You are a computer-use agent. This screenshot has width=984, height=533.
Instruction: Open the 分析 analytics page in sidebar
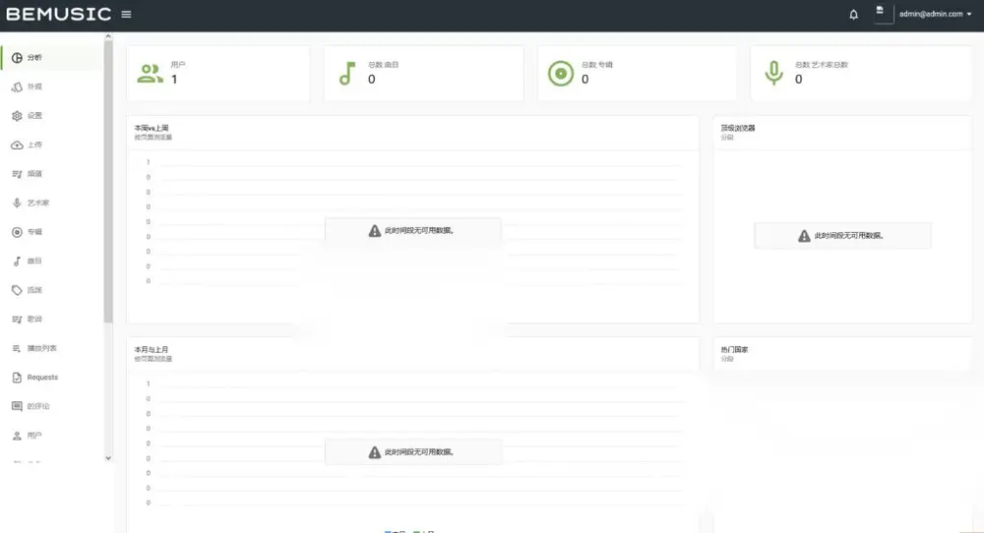tap(51, 58)
